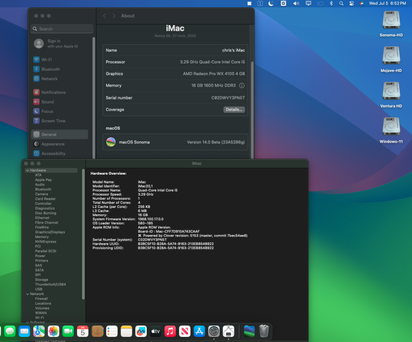
Task: Click the serial number C02DWVY3PN5T in About
Action: (228, 98)
